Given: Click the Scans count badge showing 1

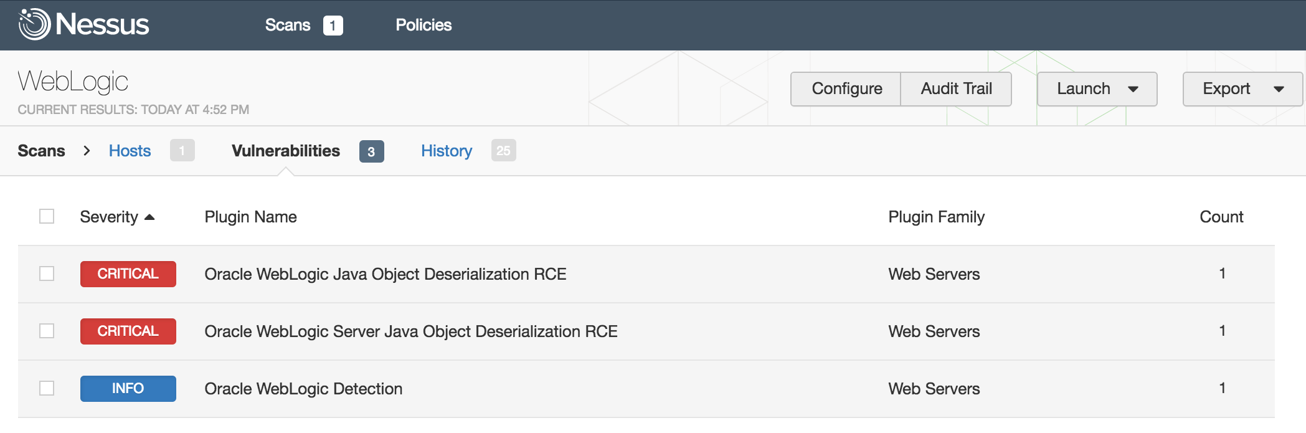Looking at the screenshot, I should tap(333, 26).
